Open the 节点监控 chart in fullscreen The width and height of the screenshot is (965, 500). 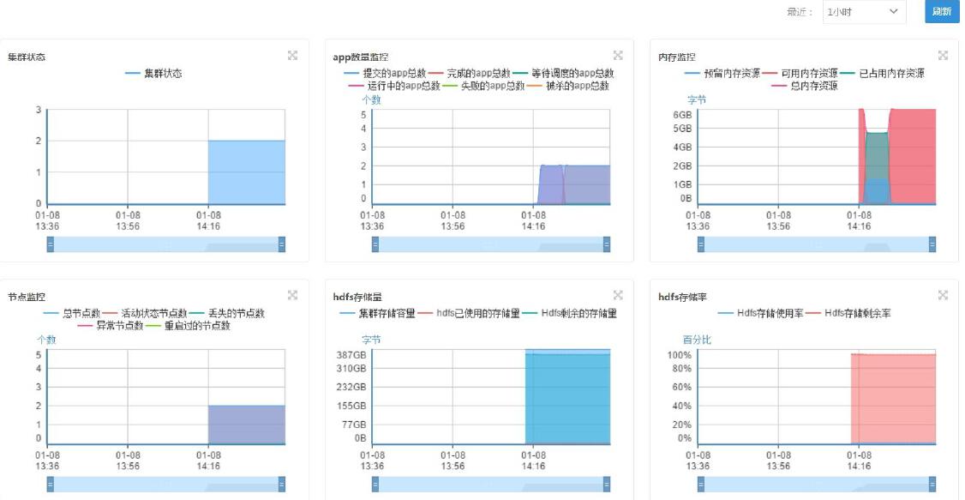[x=292, y=296]
